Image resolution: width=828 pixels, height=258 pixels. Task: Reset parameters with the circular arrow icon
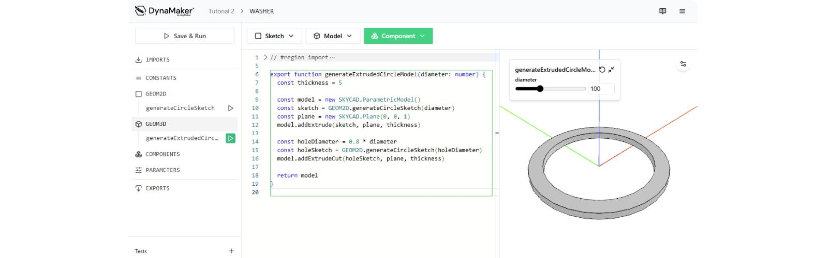(x=602, y=70)
